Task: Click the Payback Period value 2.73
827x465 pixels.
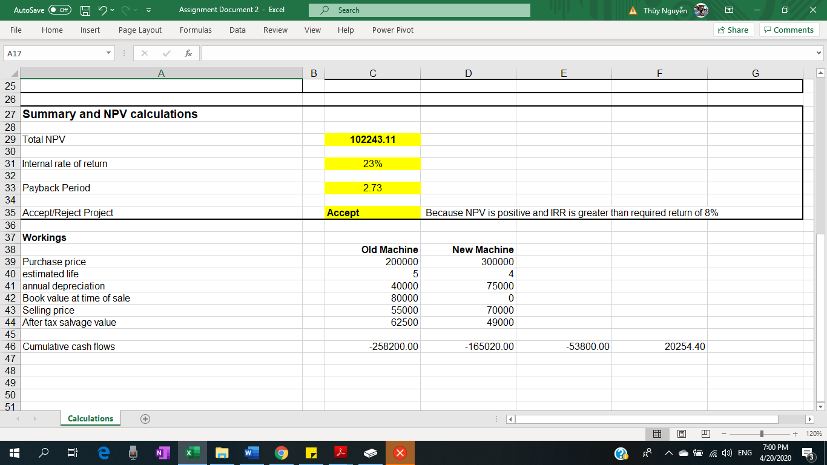Action: point(372,188)
